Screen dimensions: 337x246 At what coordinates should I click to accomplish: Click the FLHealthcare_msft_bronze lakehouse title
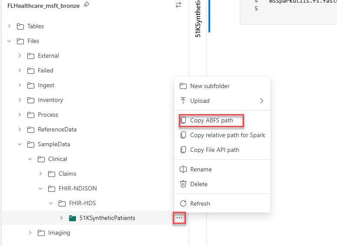point(43,6)
